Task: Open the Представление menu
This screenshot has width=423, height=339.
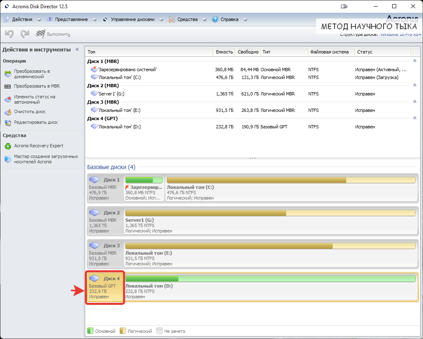Action: (72, 19)
